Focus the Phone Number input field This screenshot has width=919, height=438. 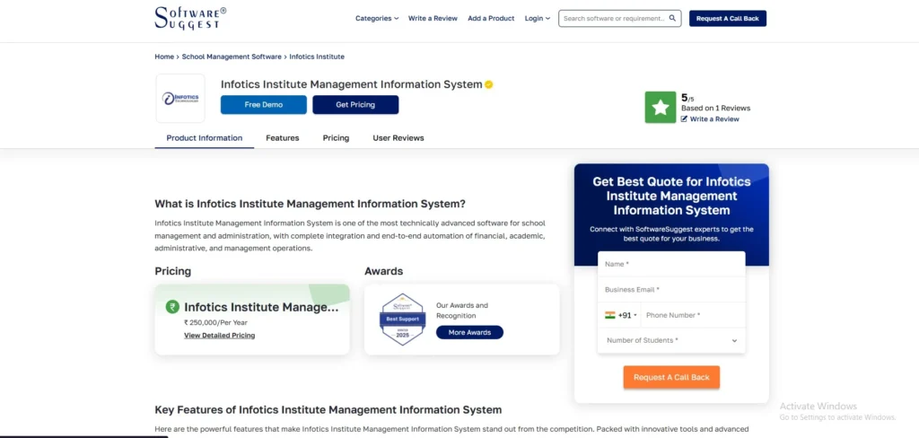[x=693, y=315]
